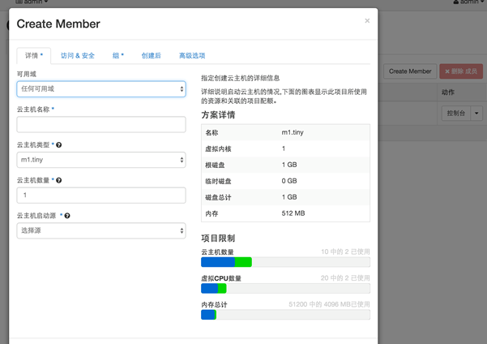Click the 云主机数量 input showing 1

pos(101,196)
